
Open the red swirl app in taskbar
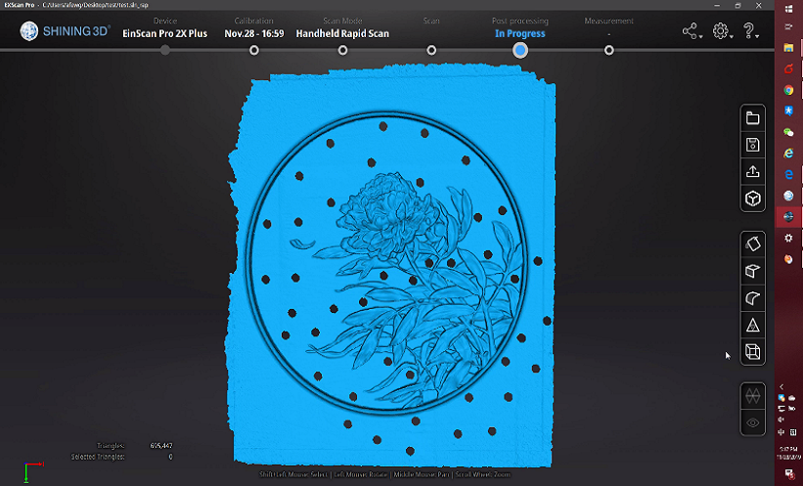click(x=788, y=68)
